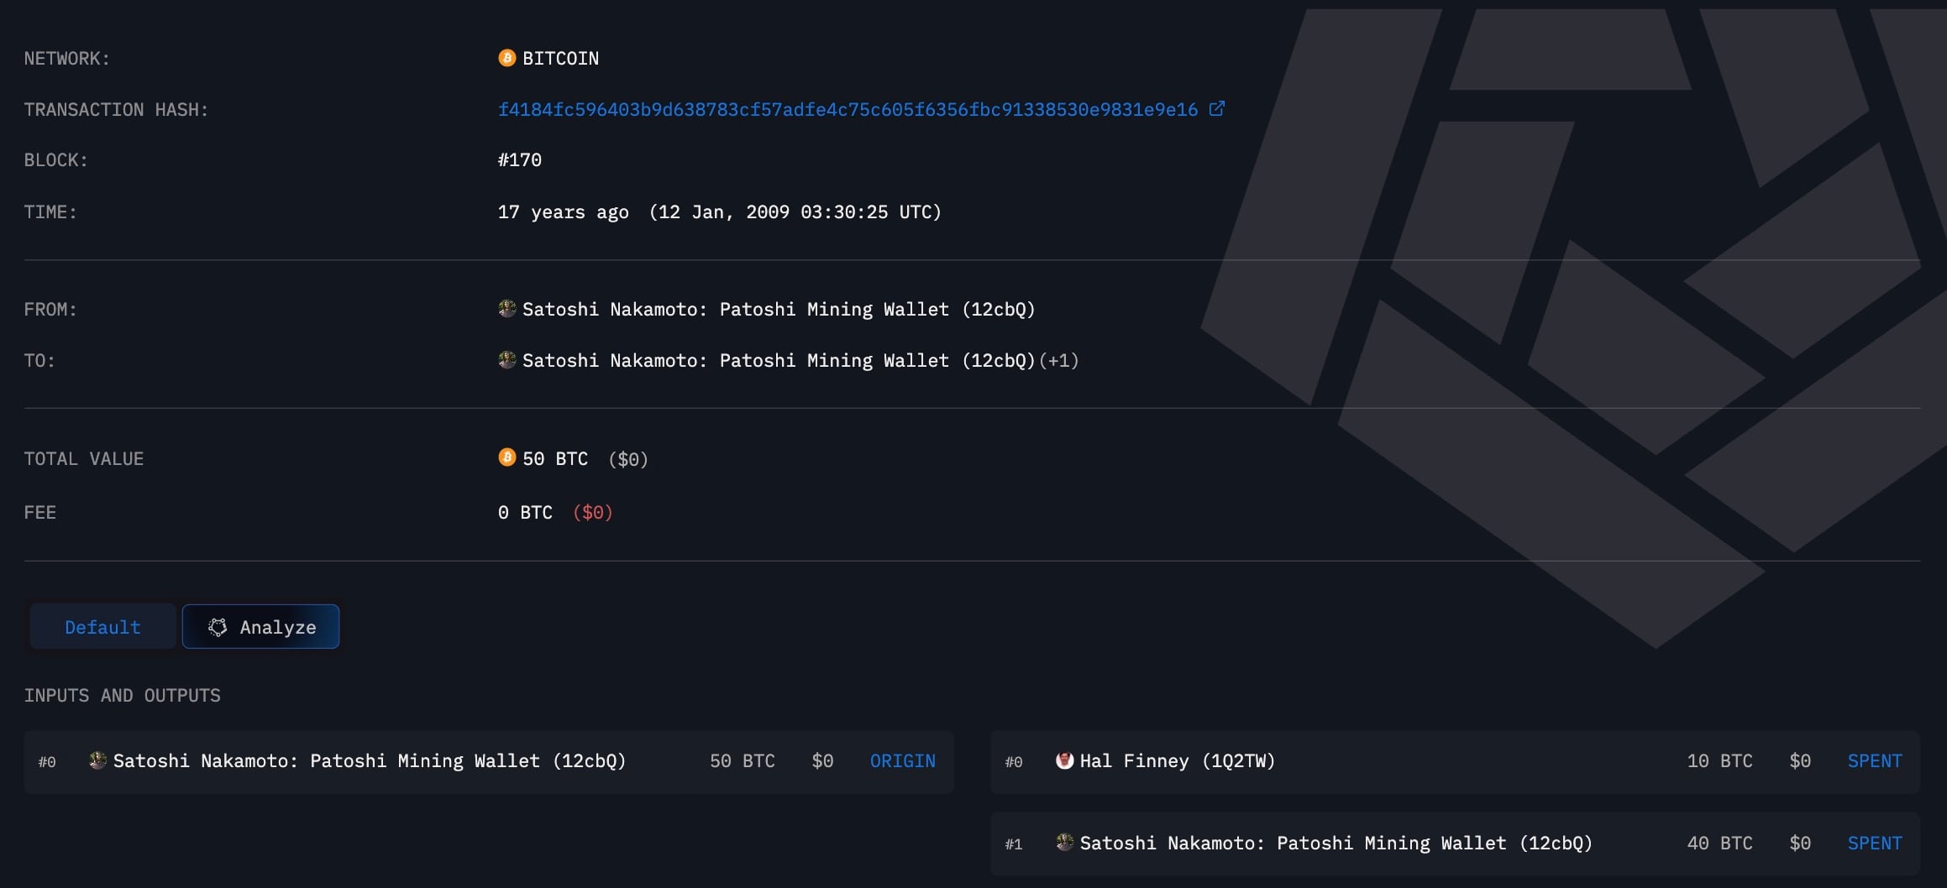
Task: Click the Satoshi avatar on output #1 row
Action: tap(1064, 843)
